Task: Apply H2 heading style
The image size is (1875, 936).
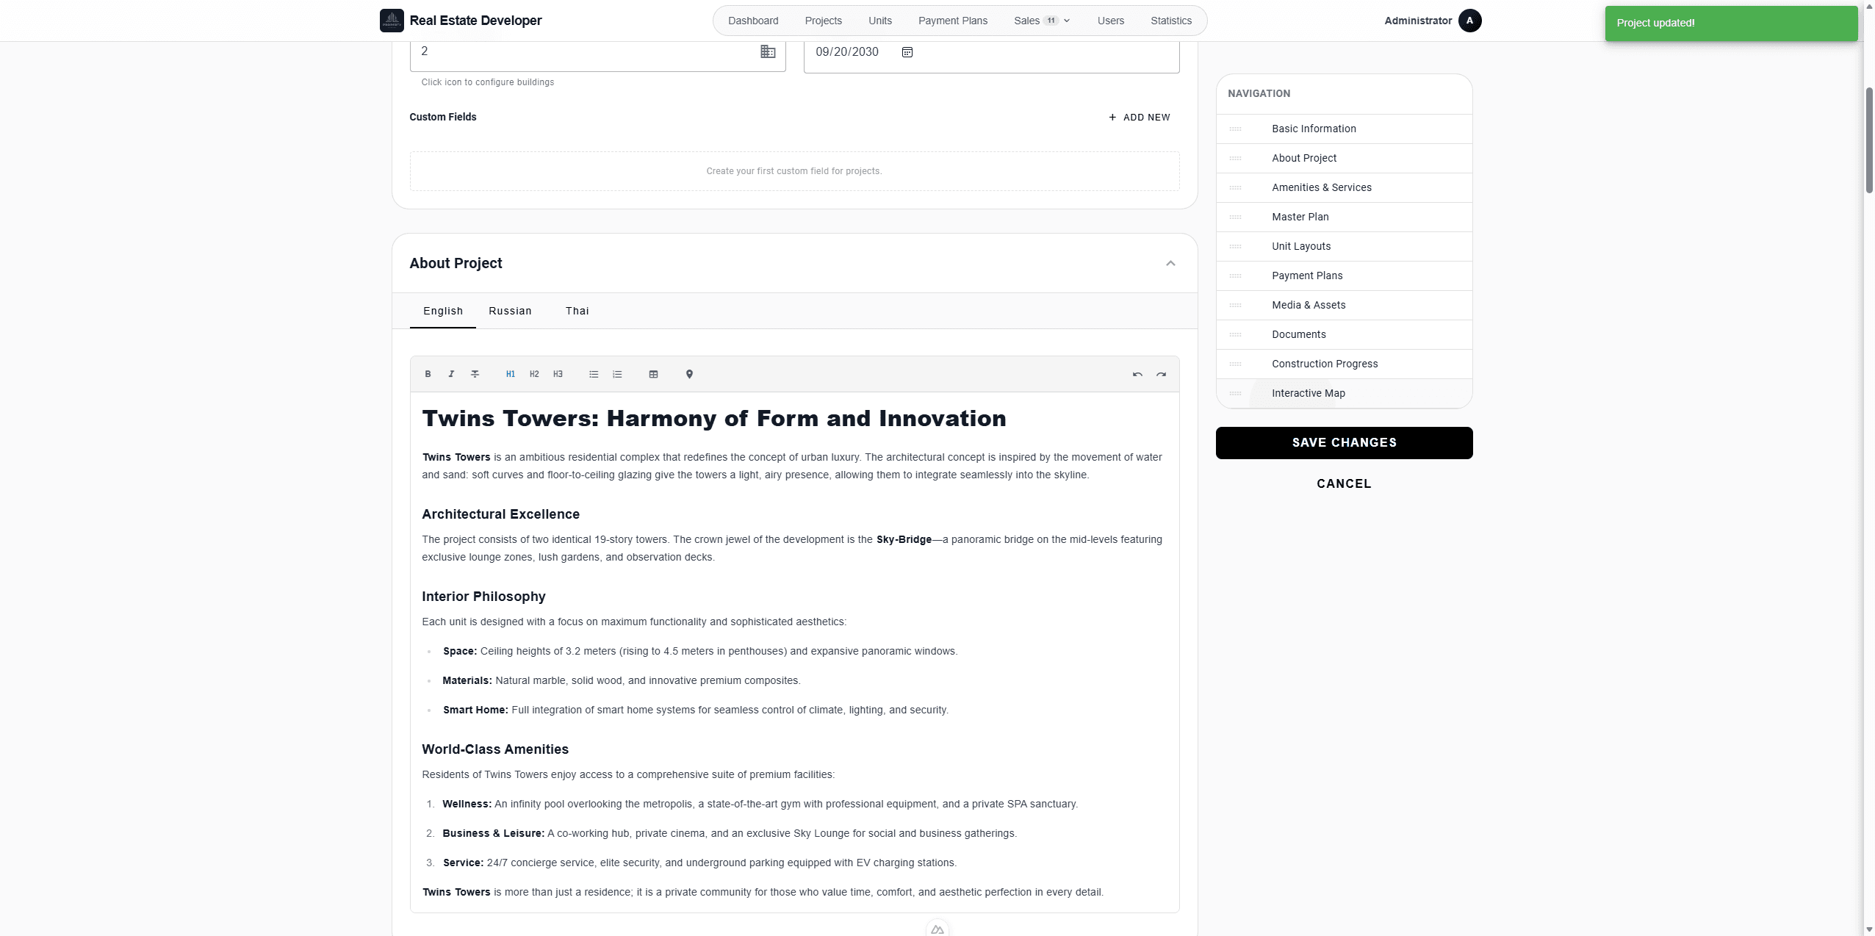Action: point(534,374)
